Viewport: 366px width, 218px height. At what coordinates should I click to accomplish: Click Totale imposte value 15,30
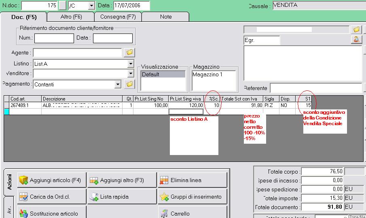[322, 198]
